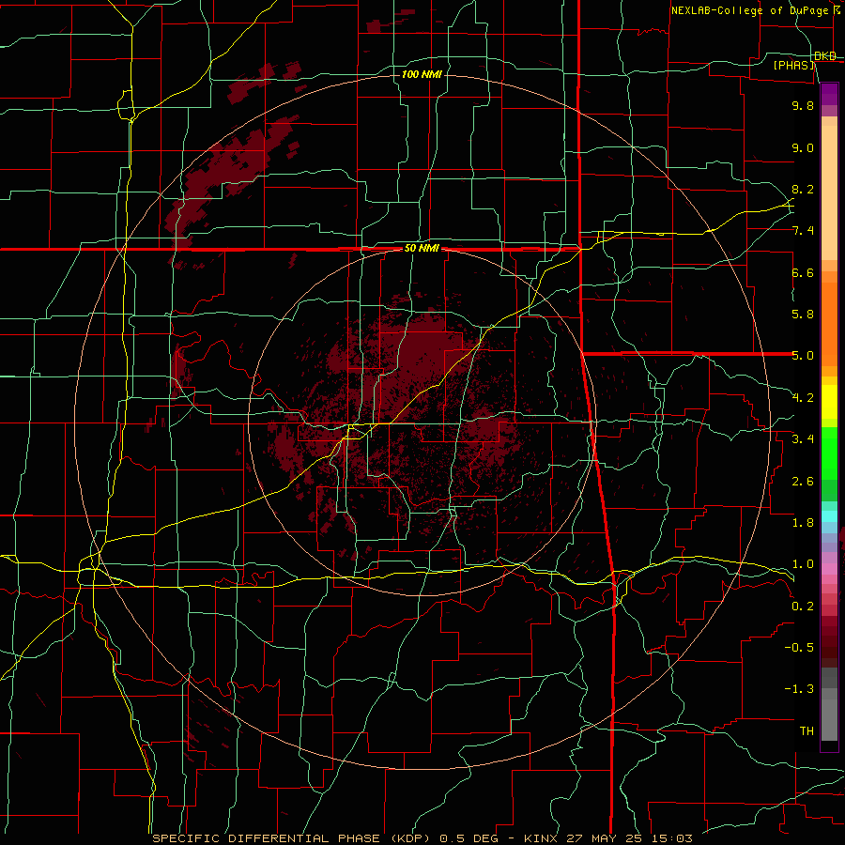
Task: Select the cyan swatch in the color bar
Action: click(829, 515)
